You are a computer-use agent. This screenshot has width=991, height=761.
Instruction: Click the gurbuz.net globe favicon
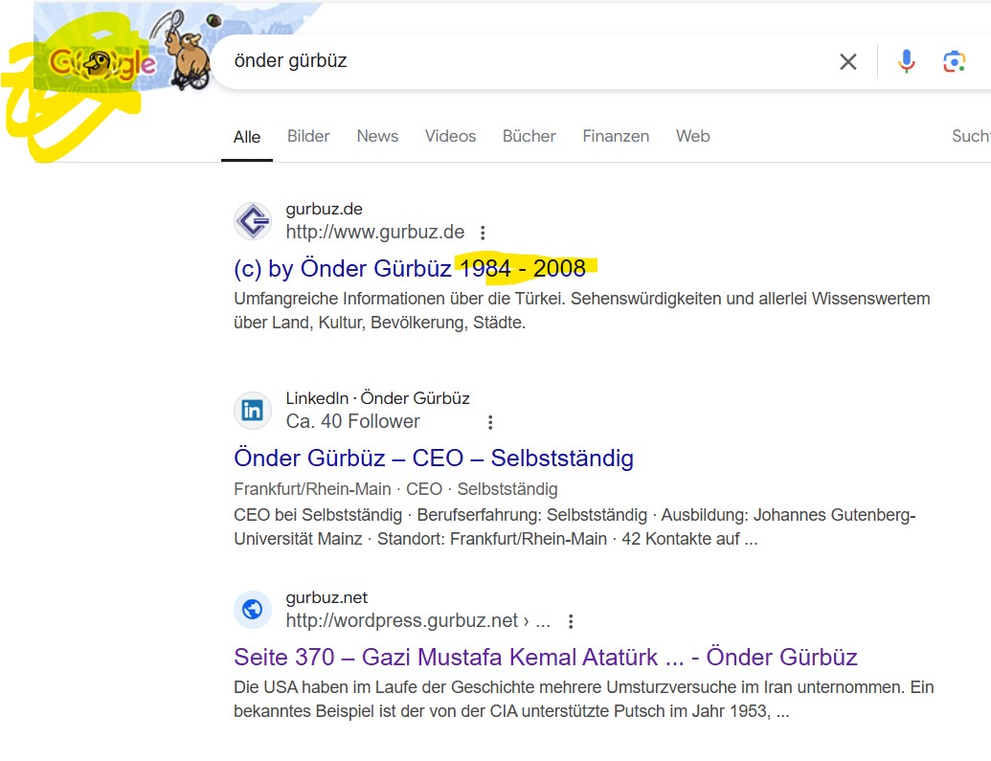253,610
